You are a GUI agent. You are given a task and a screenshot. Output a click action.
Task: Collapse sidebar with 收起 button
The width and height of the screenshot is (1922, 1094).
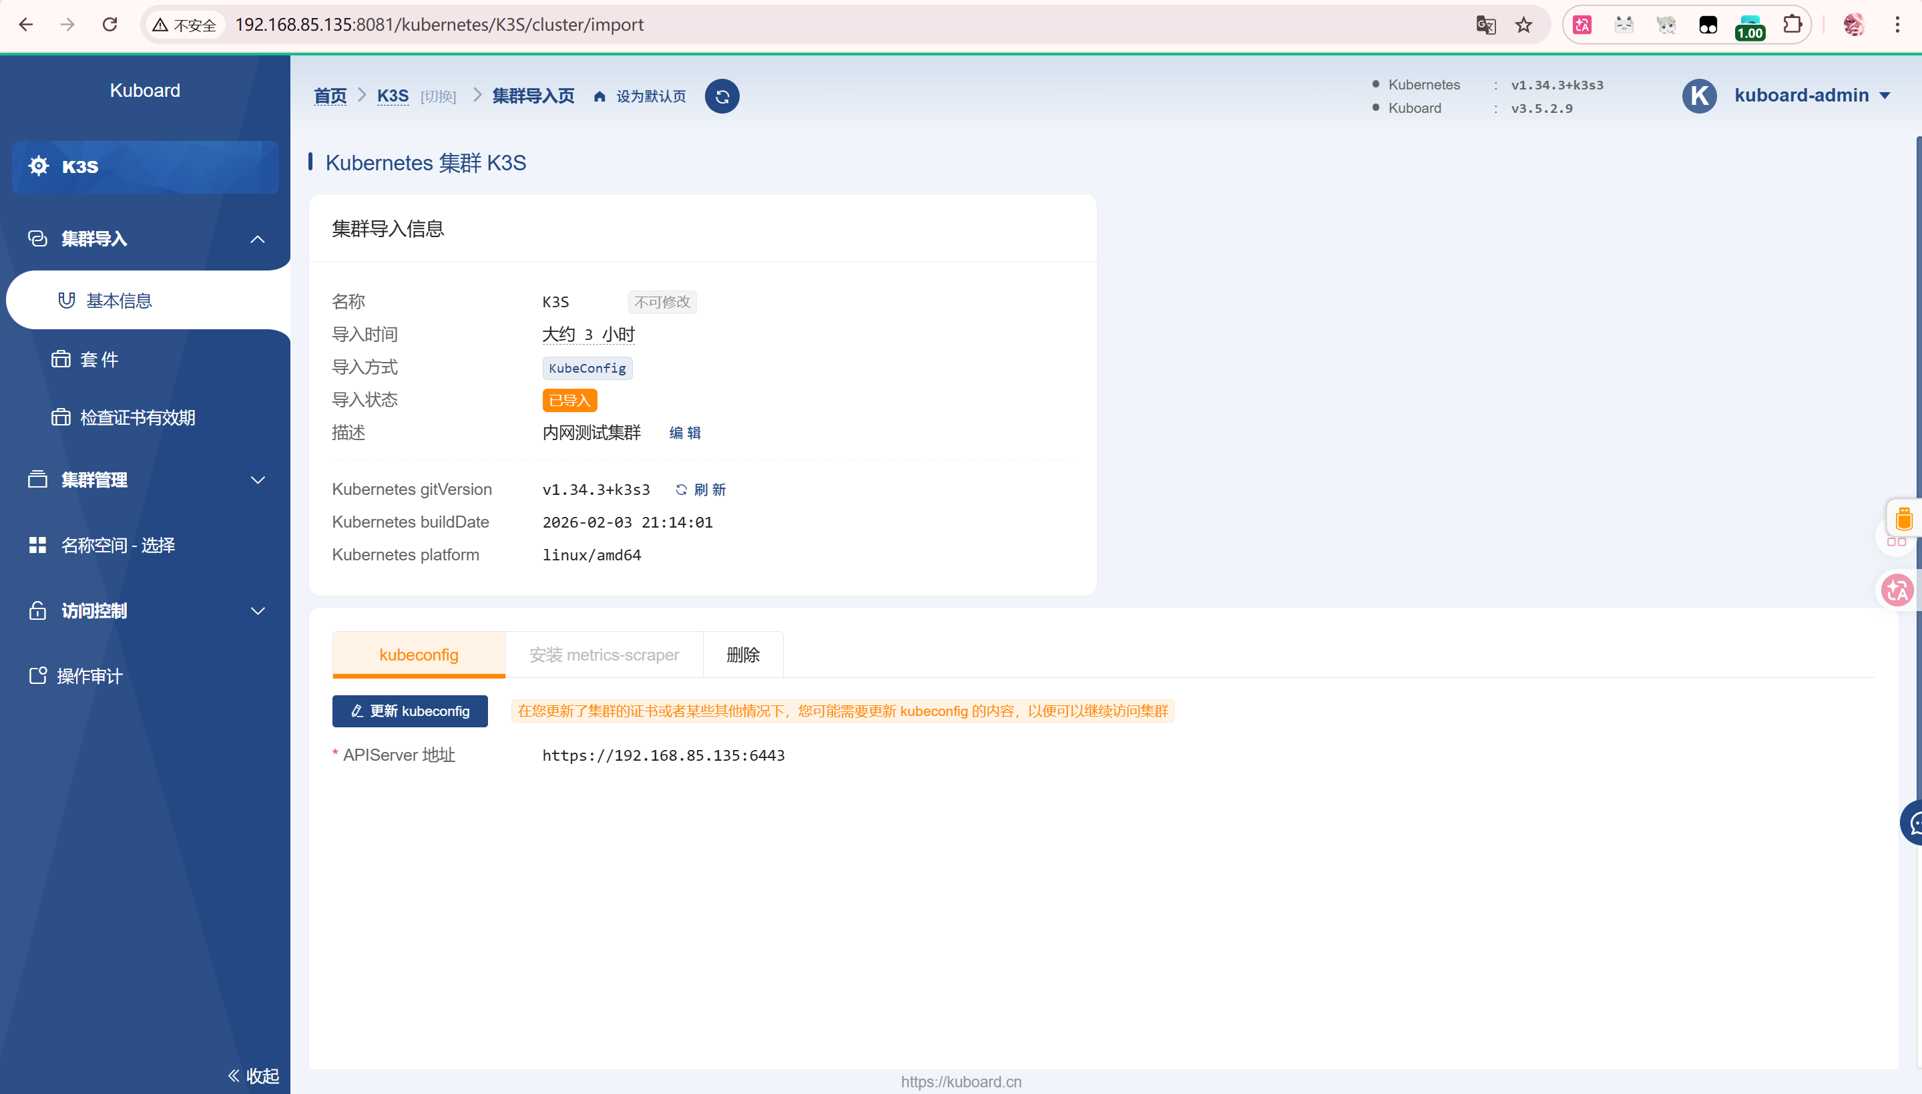253,1075
